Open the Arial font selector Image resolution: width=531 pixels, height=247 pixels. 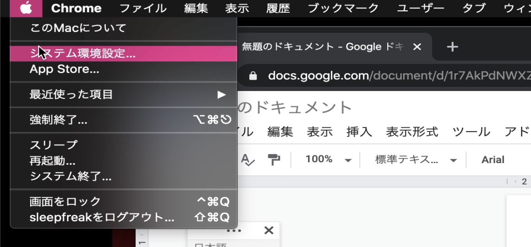(493, 160)
